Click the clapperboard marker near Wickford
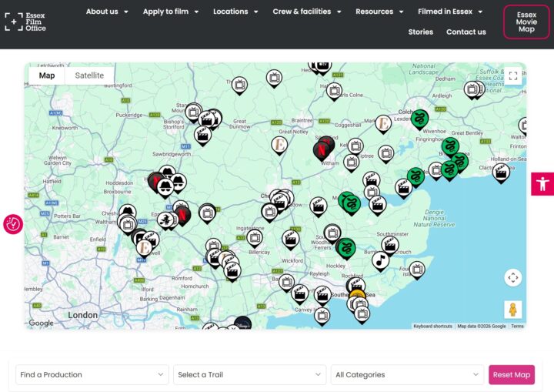The height and width of the screenshot is (392, 554). (290, 240)
